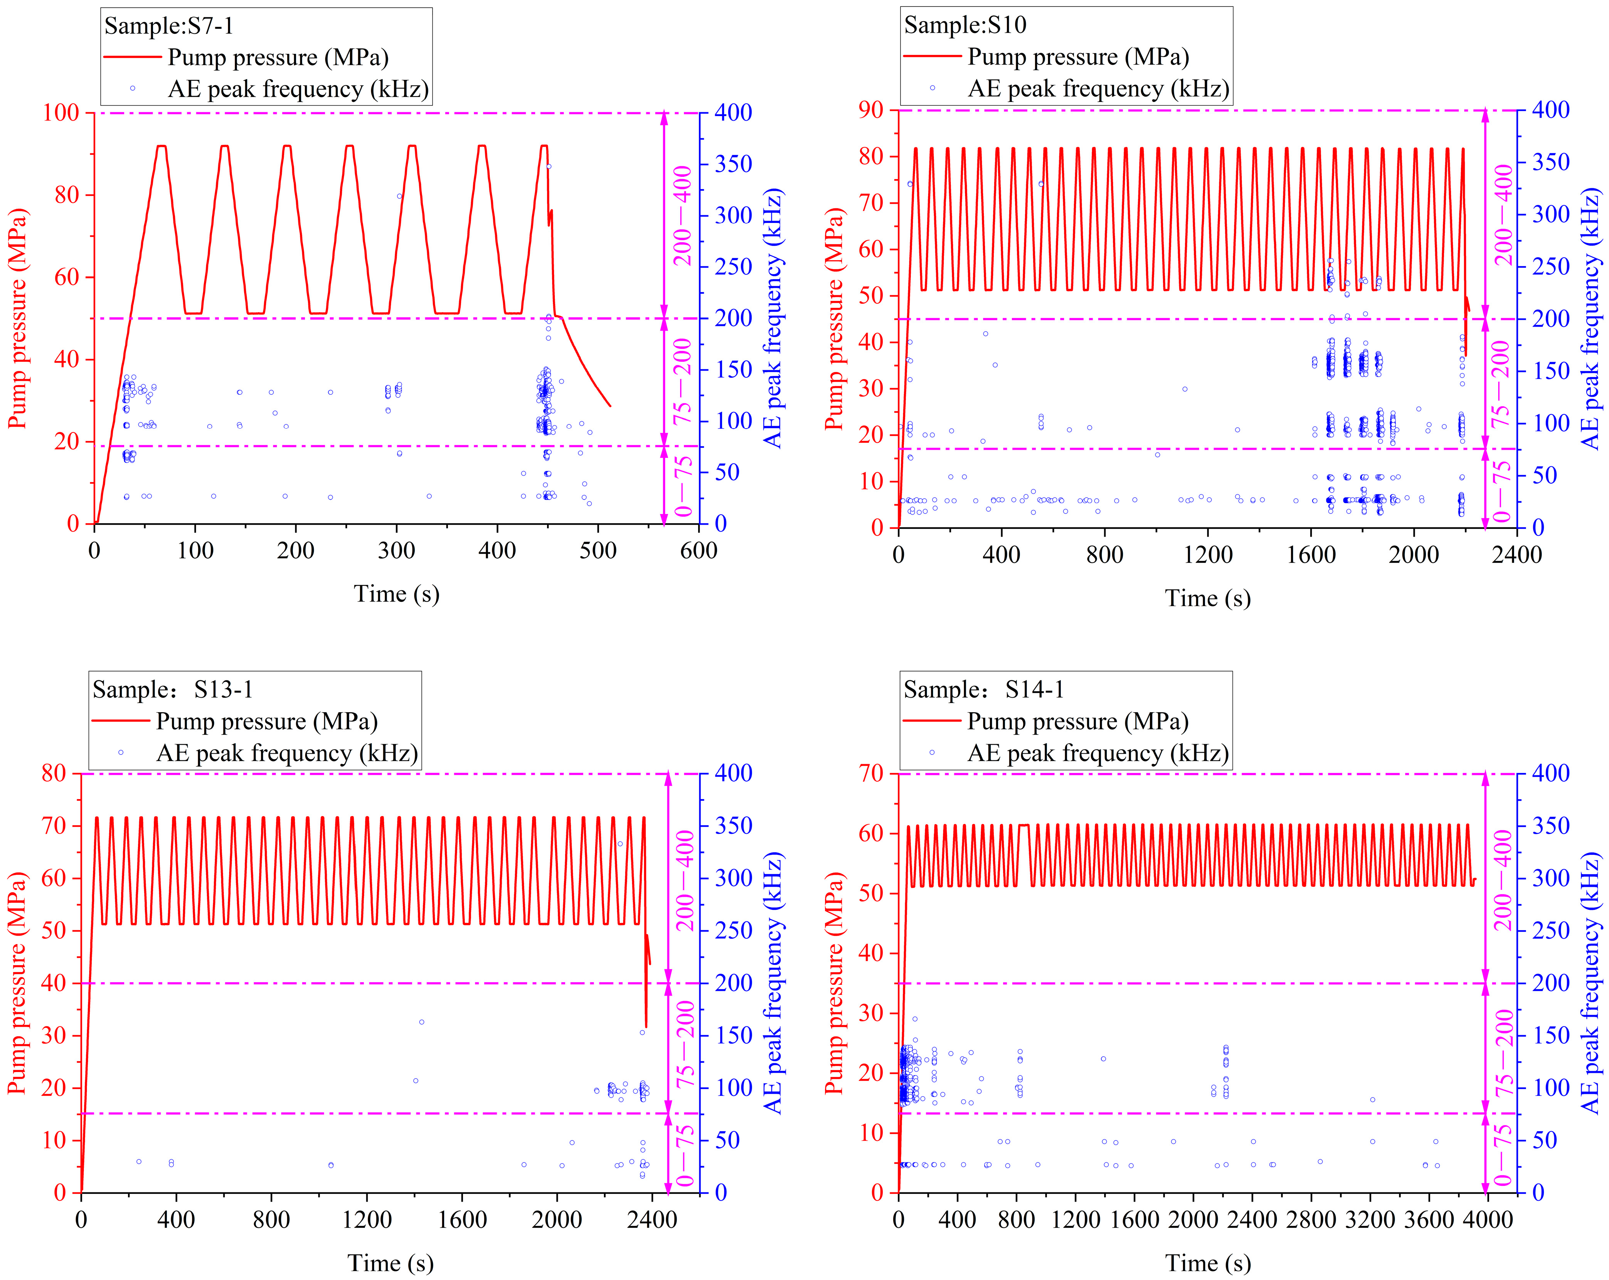Click the '600' tick on S7-1 time axis

699,550
